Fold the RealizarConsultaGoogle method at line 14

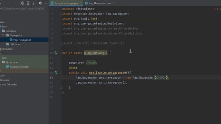point(61,73)
